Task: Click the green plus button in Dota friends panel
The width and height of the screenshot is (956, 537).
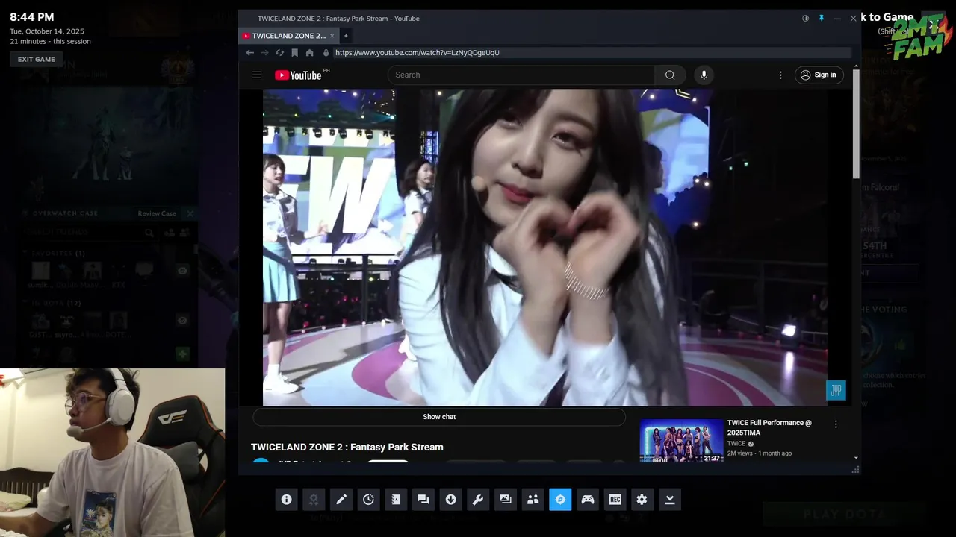Action: click(182, 354)
